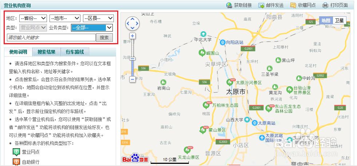Screen dimensions: 357x166
Task: Click the 收藏网点 folder icon
Action: click(293, 5)
